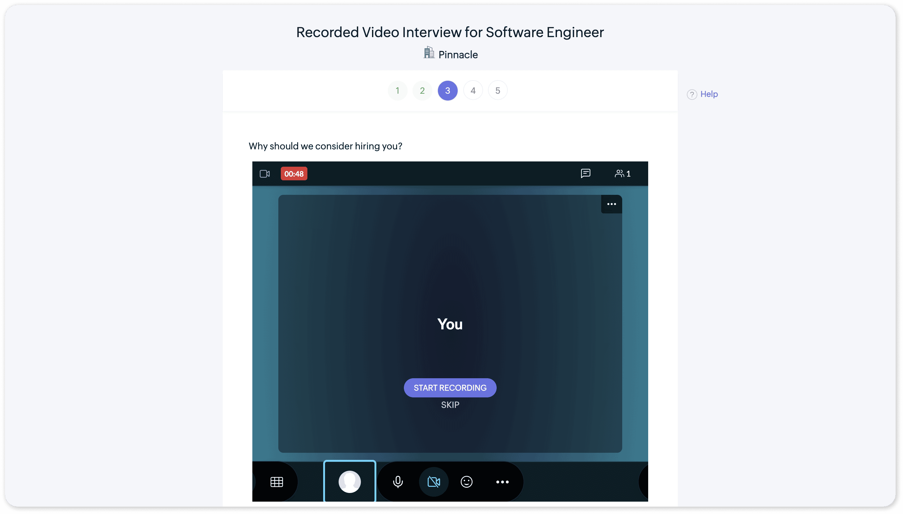Screen dimensions: 903x514
Task: Click the help question mark icon
Action: point(691,95)
